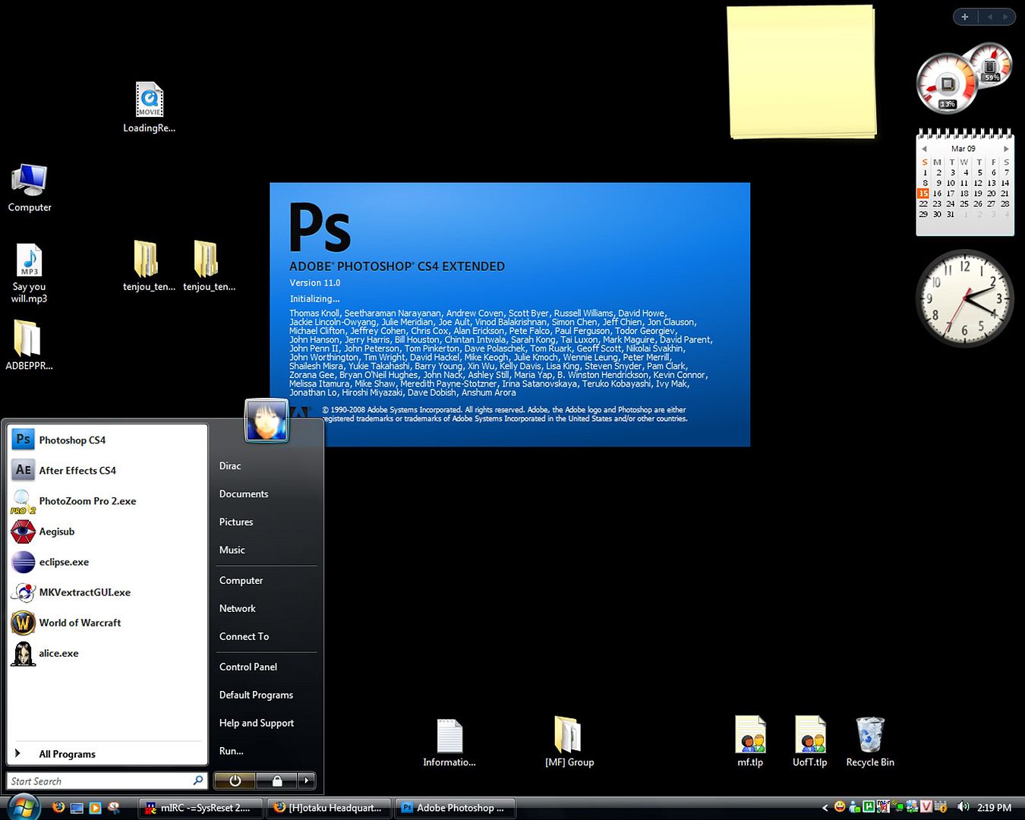Open Connect To in Start menu

pos(266,637)
